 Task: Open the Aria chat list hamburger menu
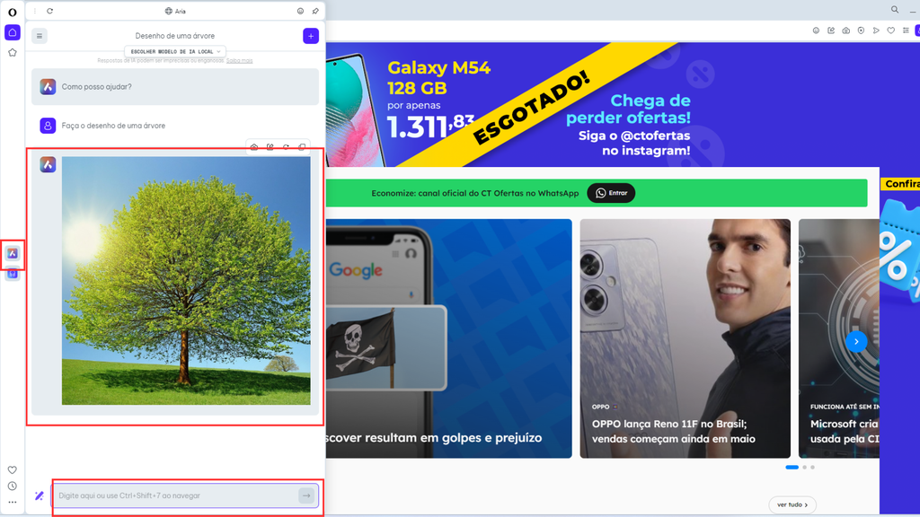pyautogui.click(x=40, y=36)
